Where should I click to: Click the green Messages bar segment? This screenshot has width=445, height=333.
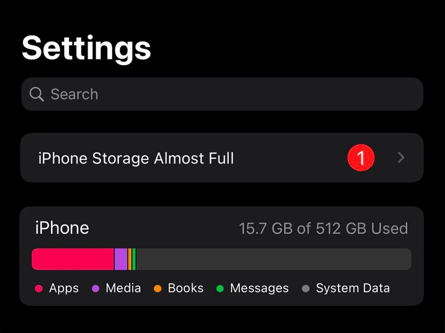tap(134, 259)
